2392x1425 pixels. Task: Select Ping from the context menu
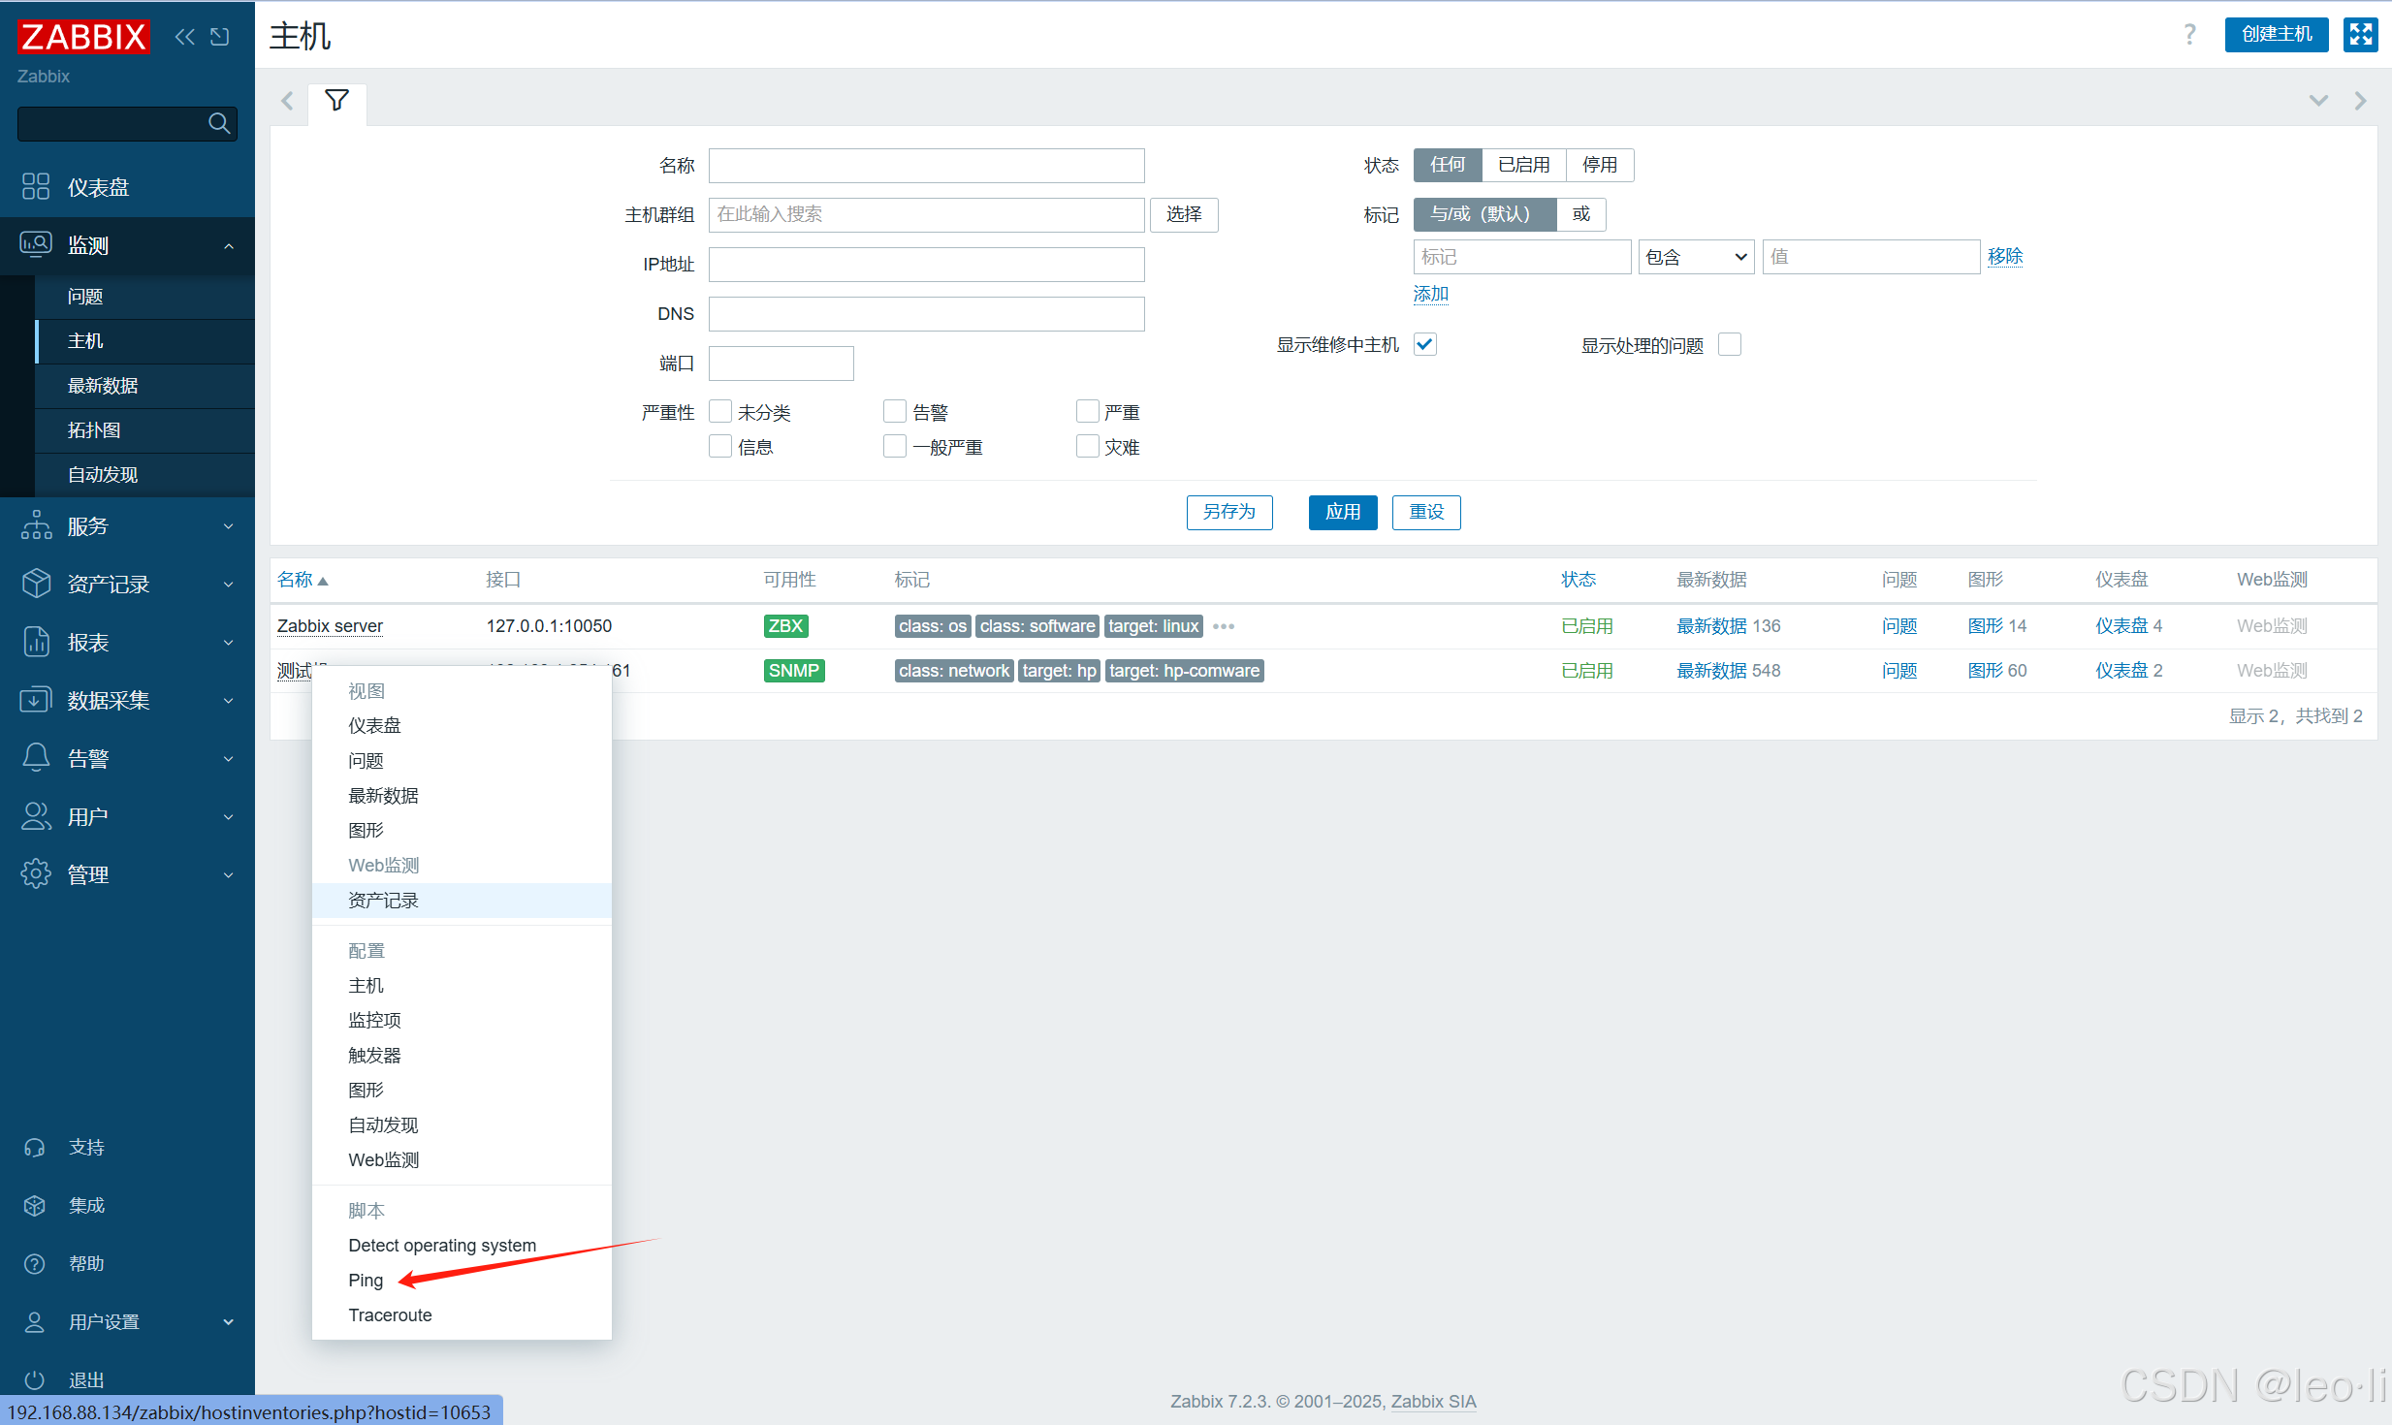(366, 1280)
